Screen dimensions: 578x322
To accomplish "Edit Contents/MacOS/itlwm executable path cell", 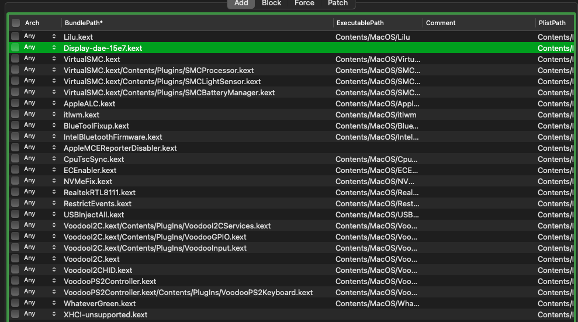I will click(x=376, y=115).
